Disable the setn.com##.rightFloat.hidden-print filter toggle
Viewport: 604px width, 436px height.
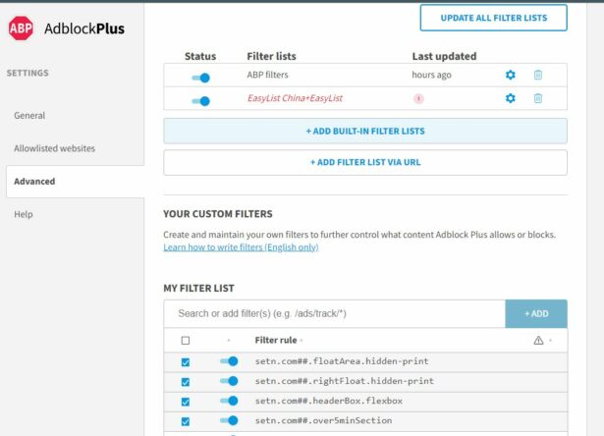click(x=229, y=381)
